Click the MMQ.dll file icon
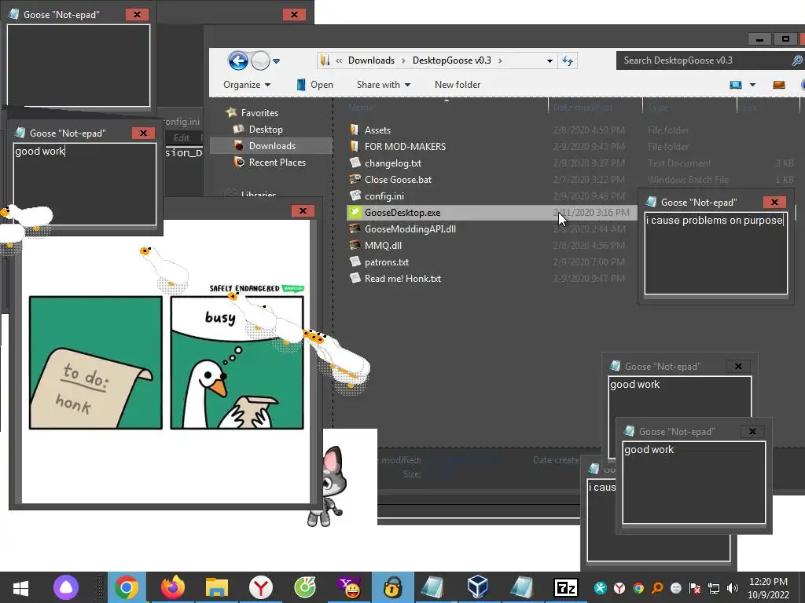Screen dimensions: 805x603 tap(355, 245)
